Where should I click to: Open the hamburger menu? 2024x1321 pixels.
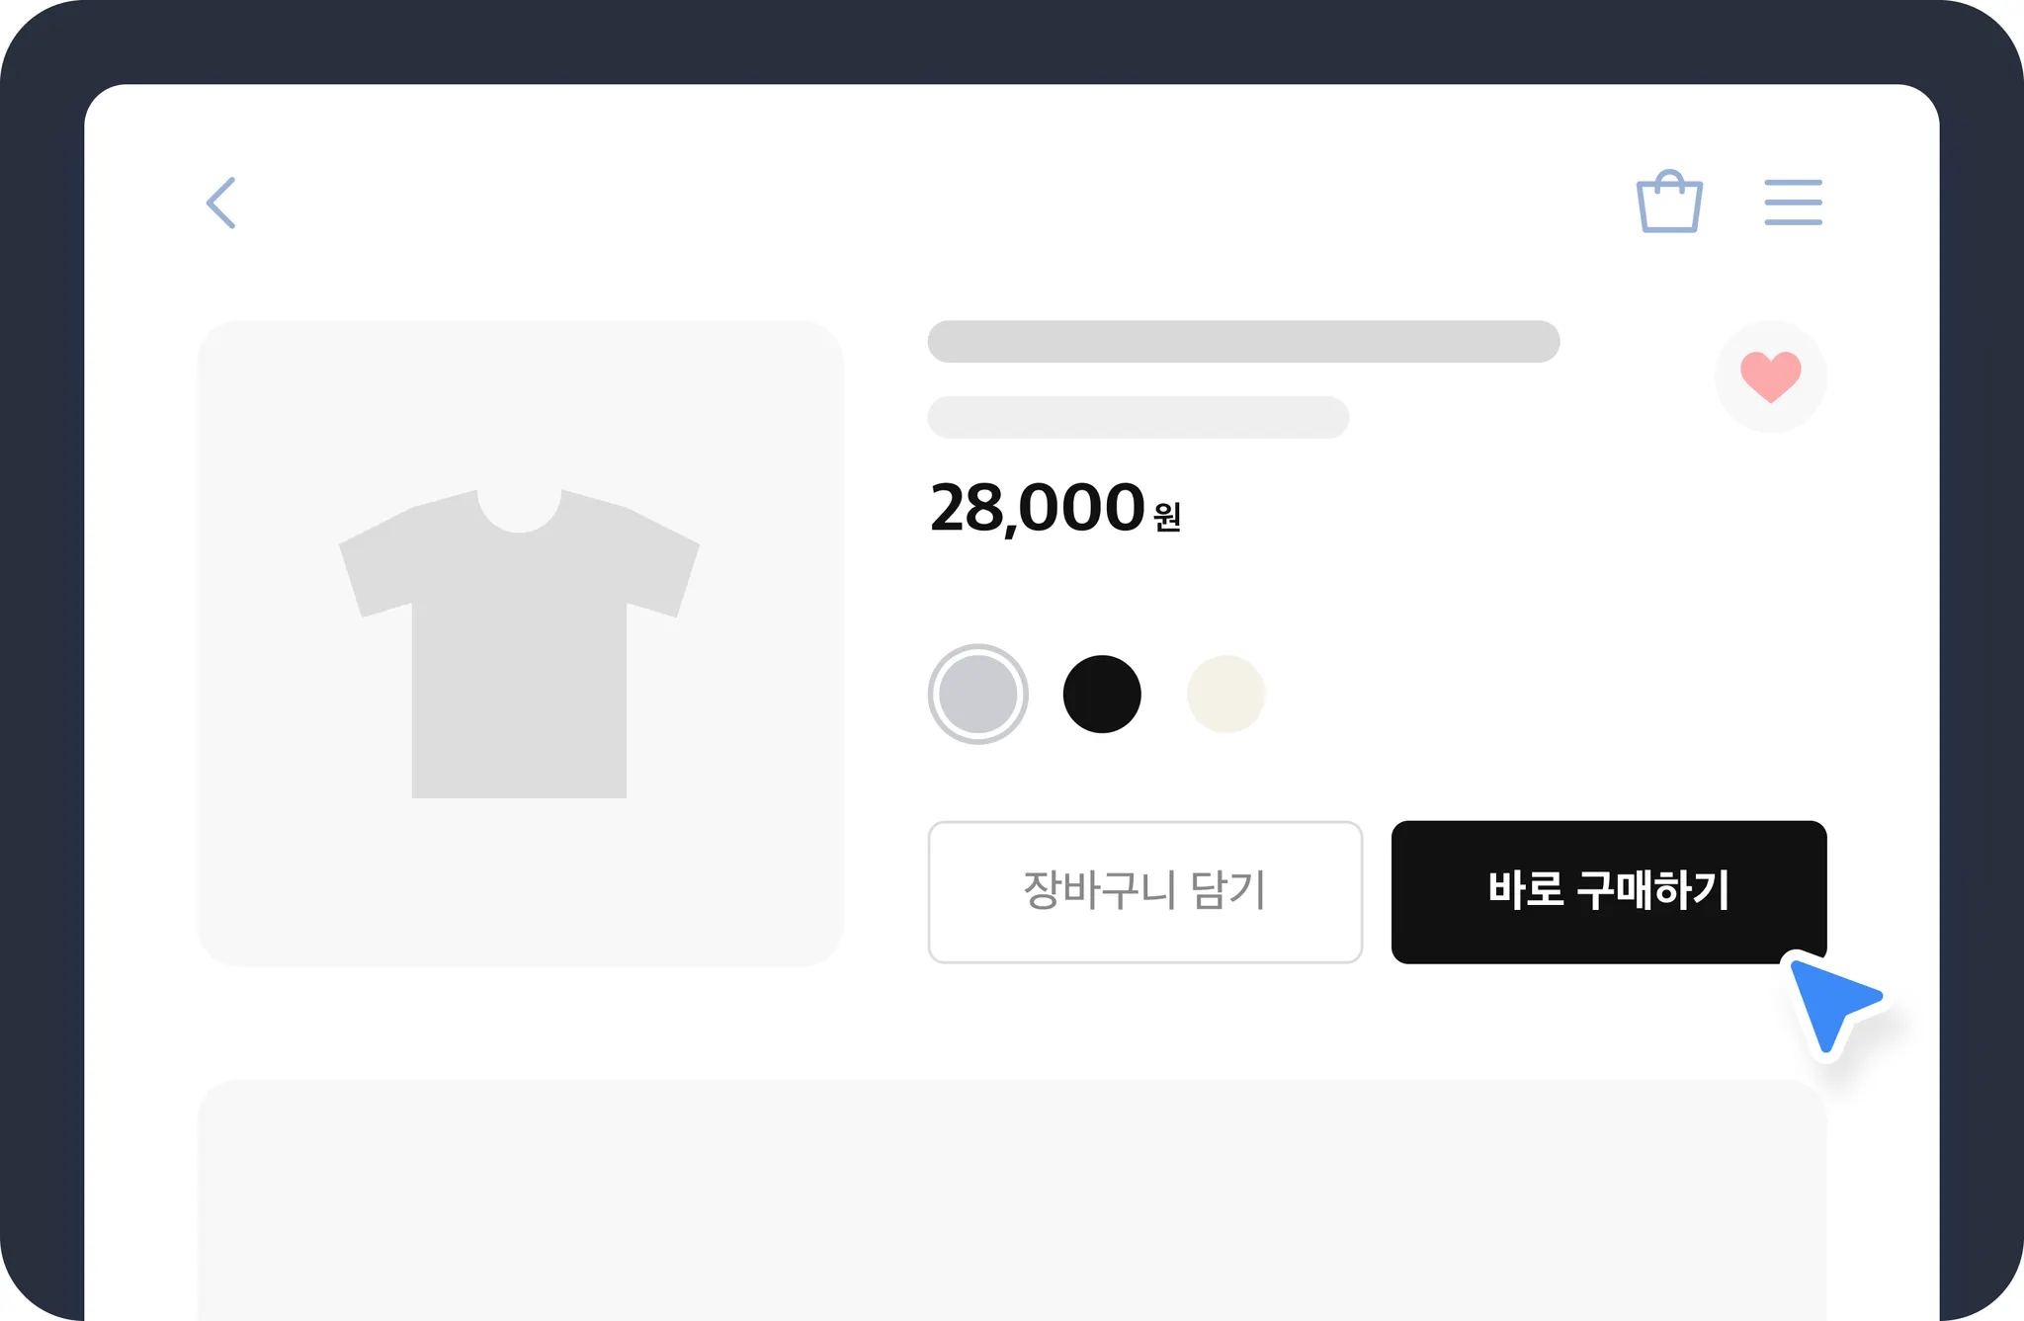pyautogui.click(x=1793, y=203)
